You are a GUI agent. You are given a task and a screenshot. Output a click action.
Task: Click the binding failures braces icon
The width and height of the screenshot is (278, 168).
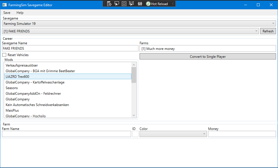click(x=140, y=4)
